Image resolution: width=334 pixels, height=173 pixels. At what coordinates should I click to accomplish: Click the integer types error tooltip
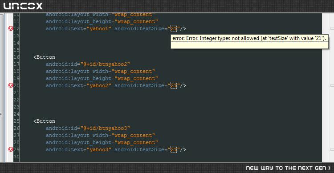click(x=249, y=41)
